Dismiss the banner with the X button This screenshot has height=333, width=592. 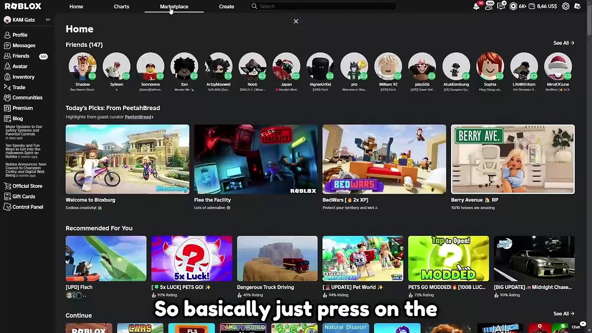[296, 21]
